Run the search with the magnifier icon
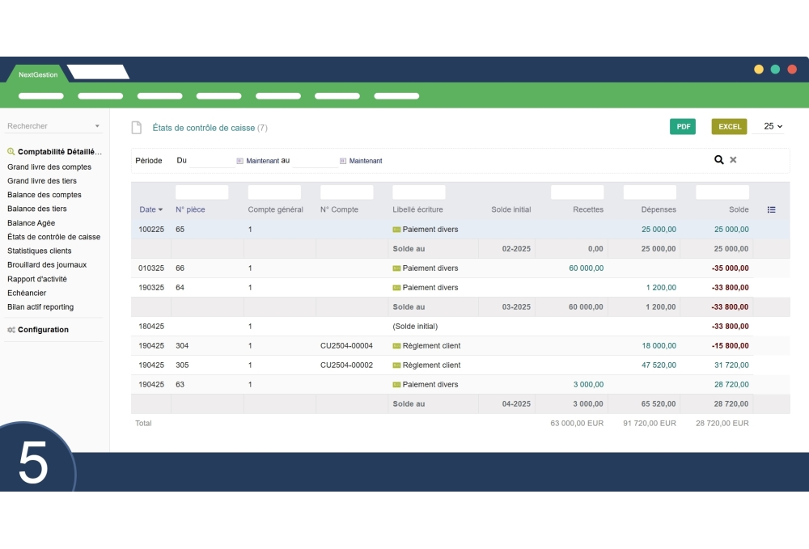This screenshot has width=809, height=549. 718,160
